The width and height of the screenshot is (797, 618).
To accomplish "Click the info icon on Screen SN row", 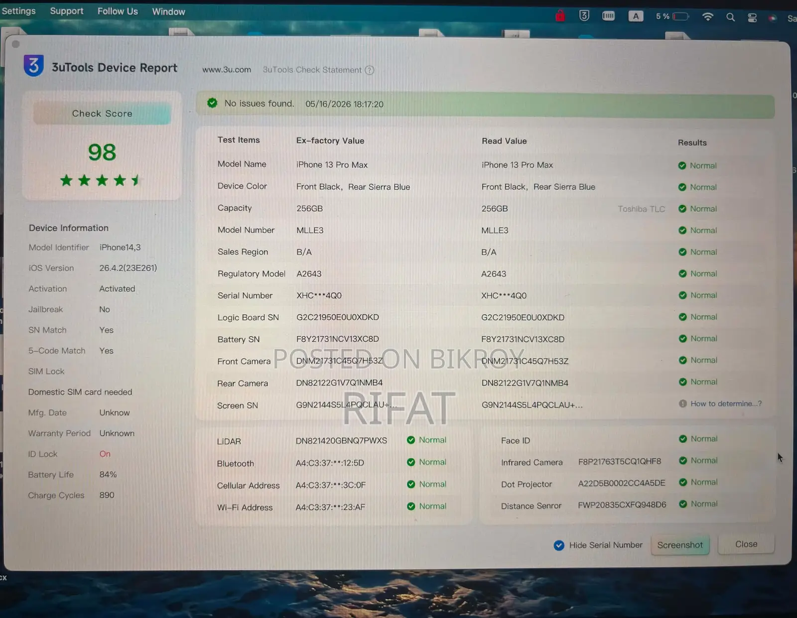I will coord(683,404).
